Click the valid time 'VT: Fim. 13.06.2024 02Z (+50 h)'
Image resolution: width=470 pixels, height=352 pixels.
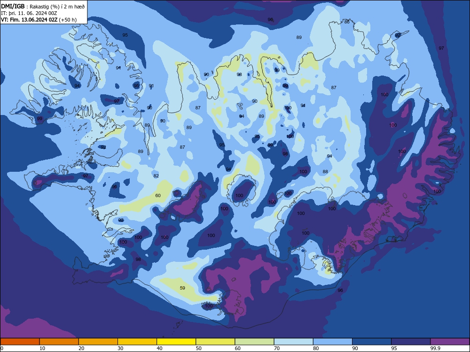click(39, 20)
